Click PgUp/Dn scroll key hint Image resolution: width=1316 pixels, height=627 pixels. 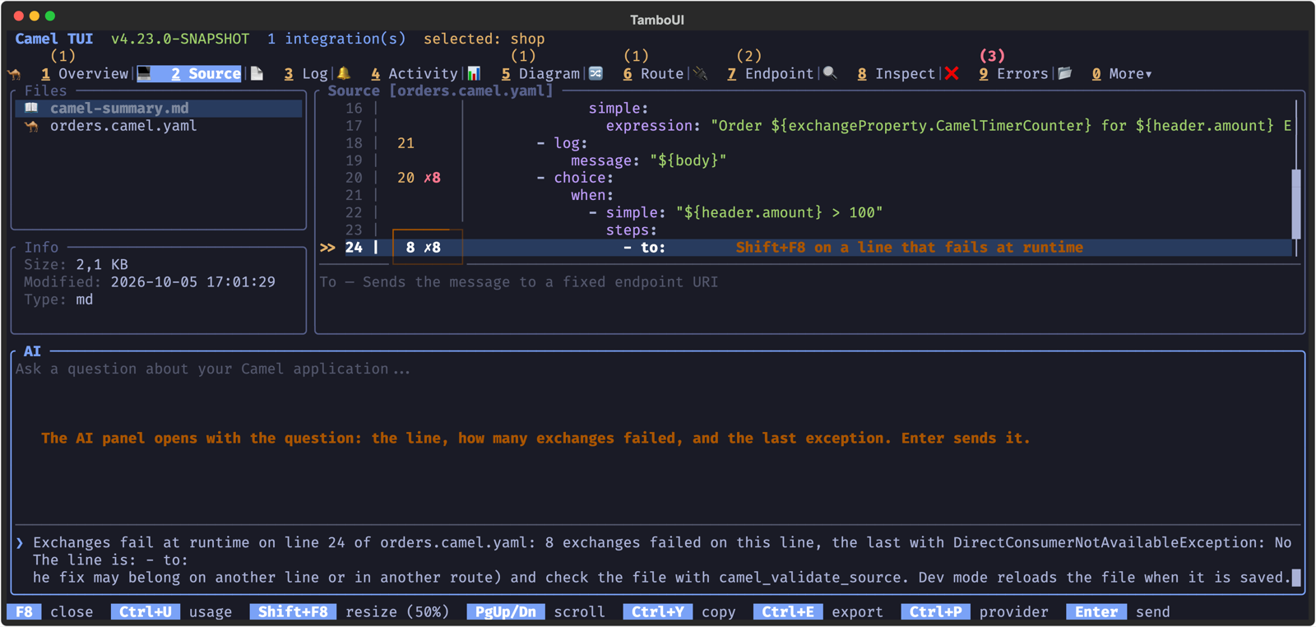point(535,612)
